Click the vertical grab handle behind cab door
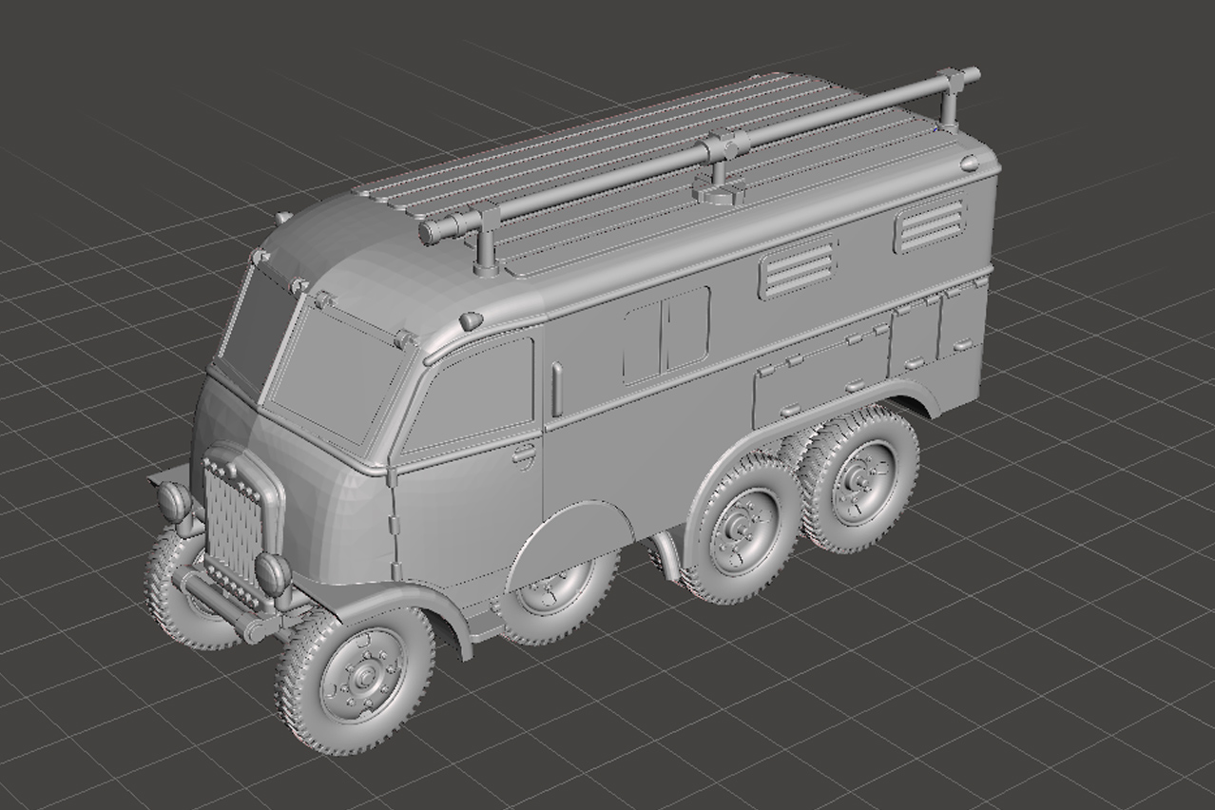 [556, 384]
